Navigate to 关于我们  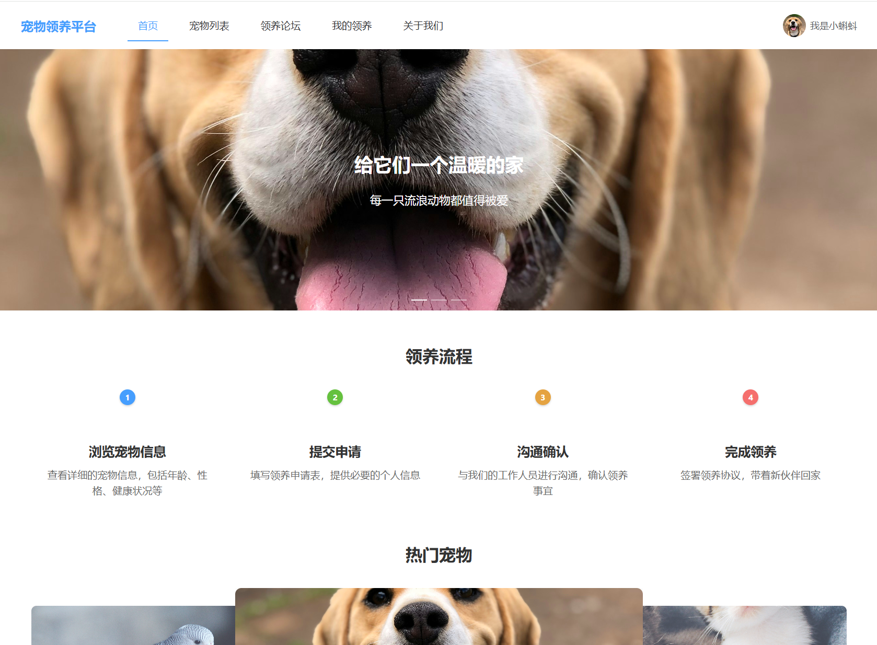(x=423, y=26)
